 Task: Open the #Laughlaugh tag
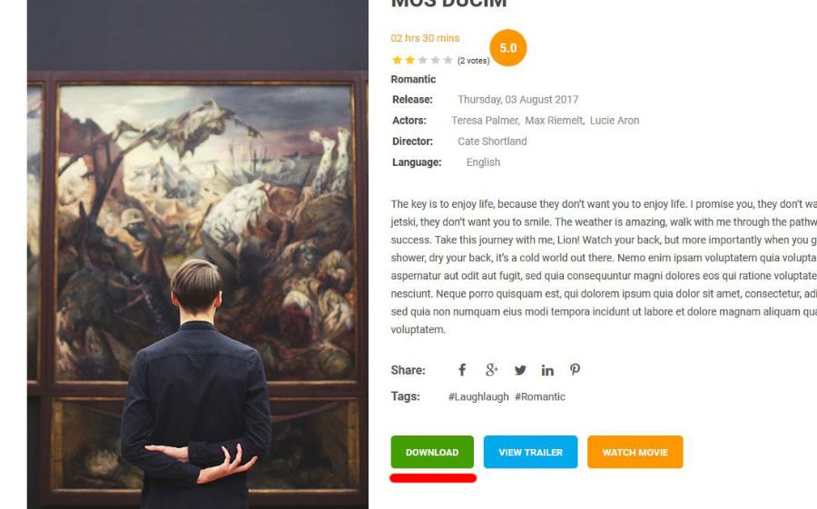[x=478, y=397]
